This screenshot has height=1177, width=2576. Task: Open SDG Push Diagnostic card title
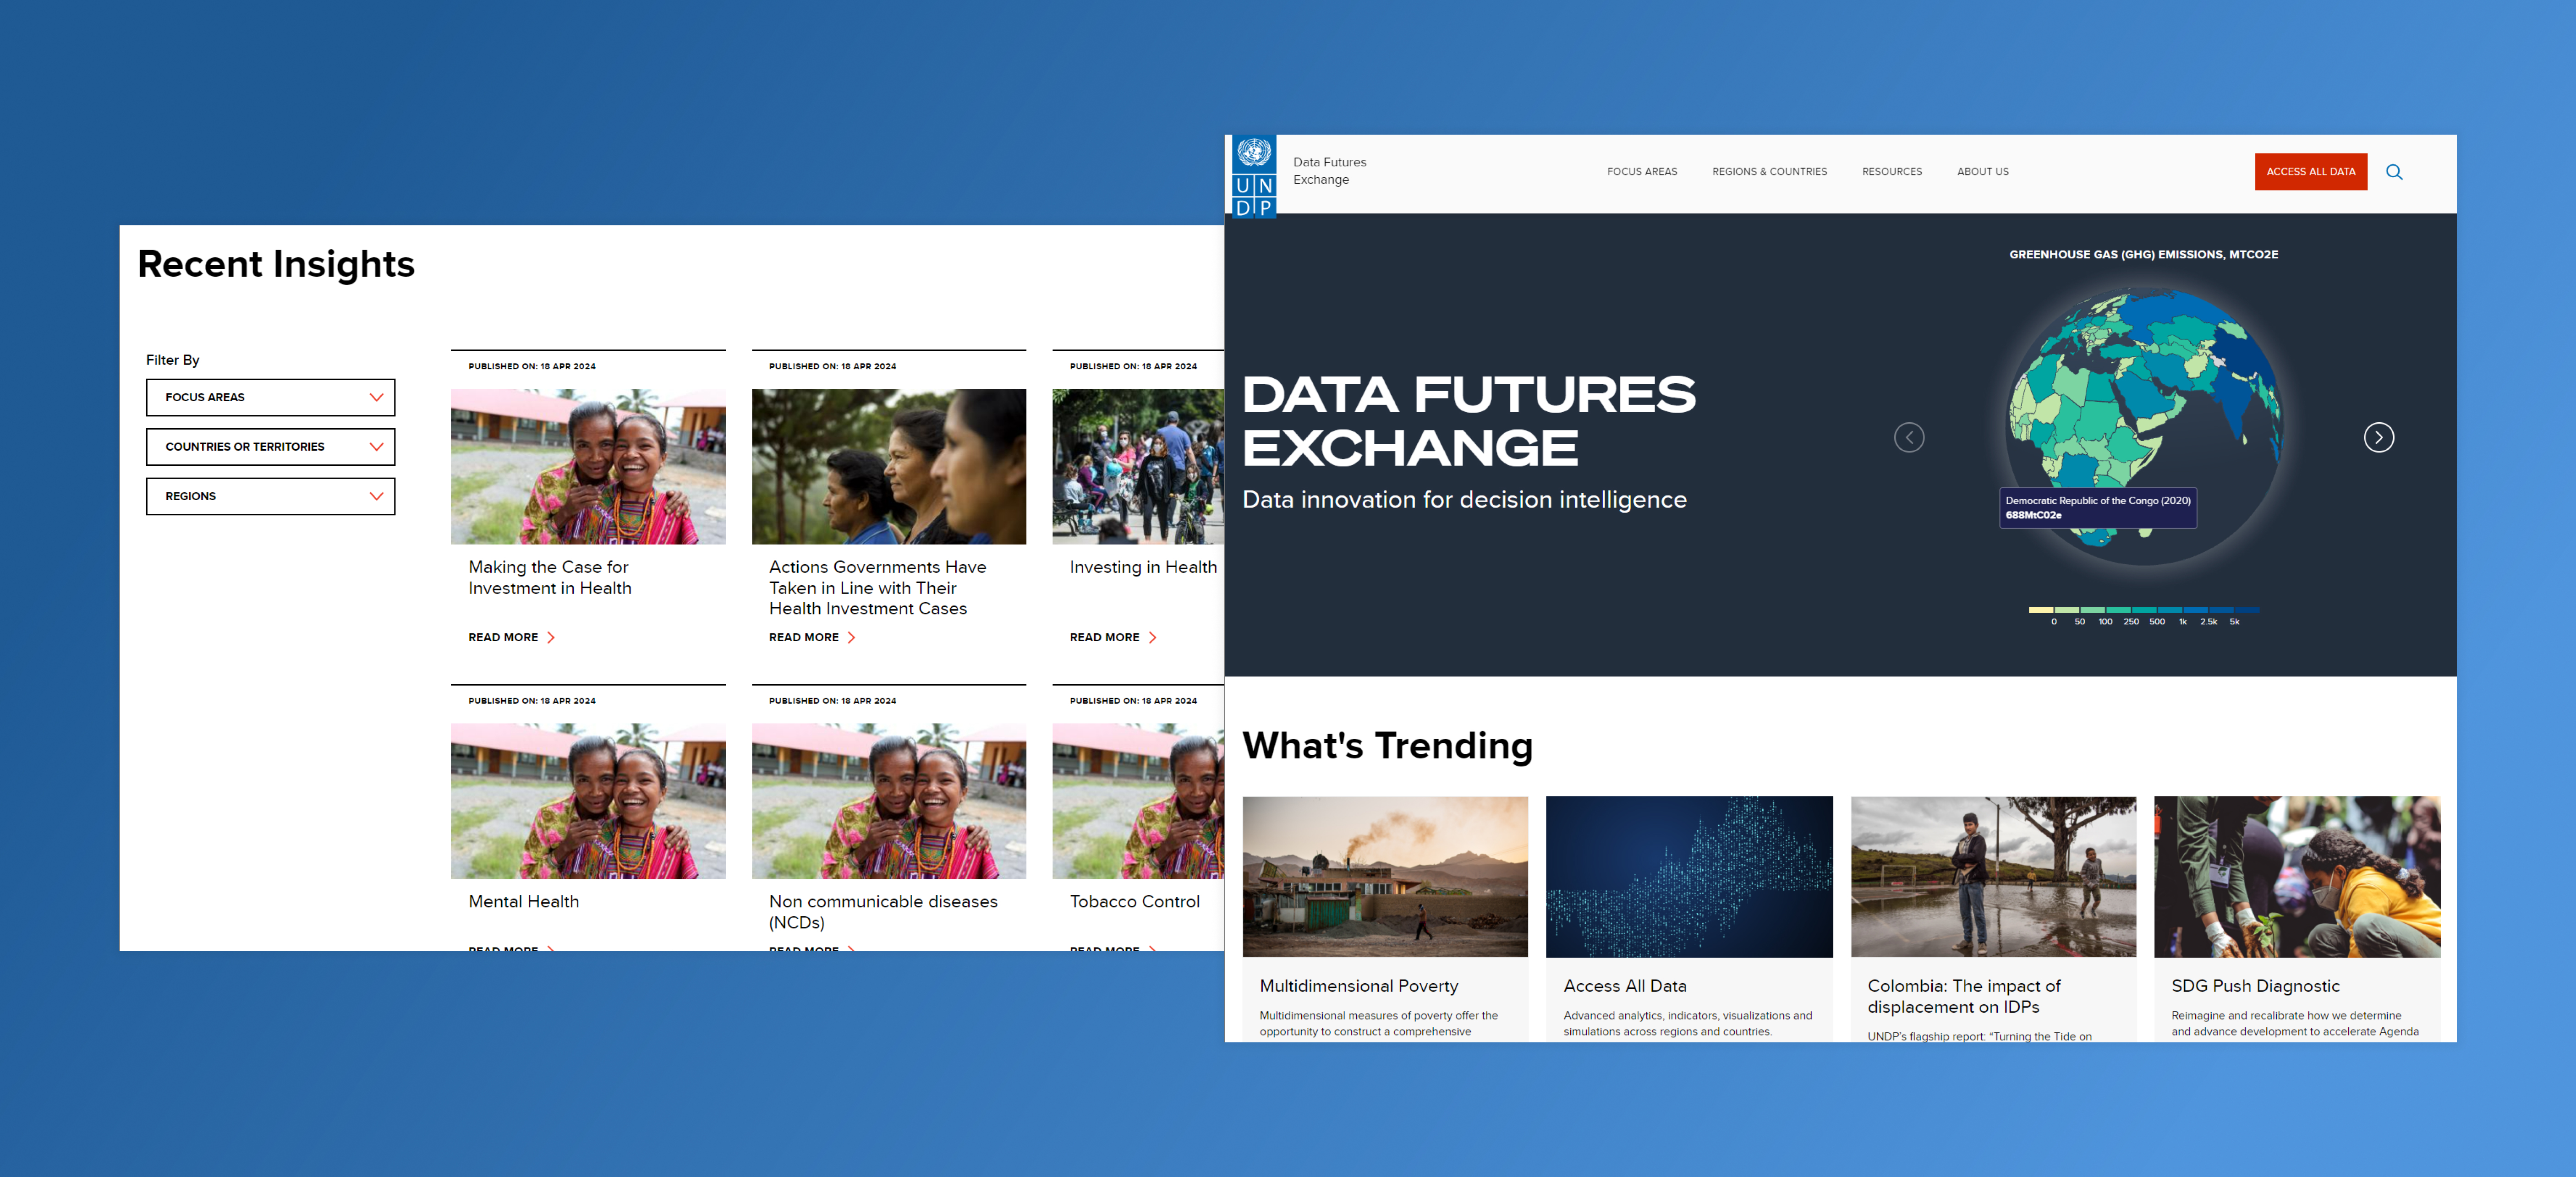[x=2256, y=986]
